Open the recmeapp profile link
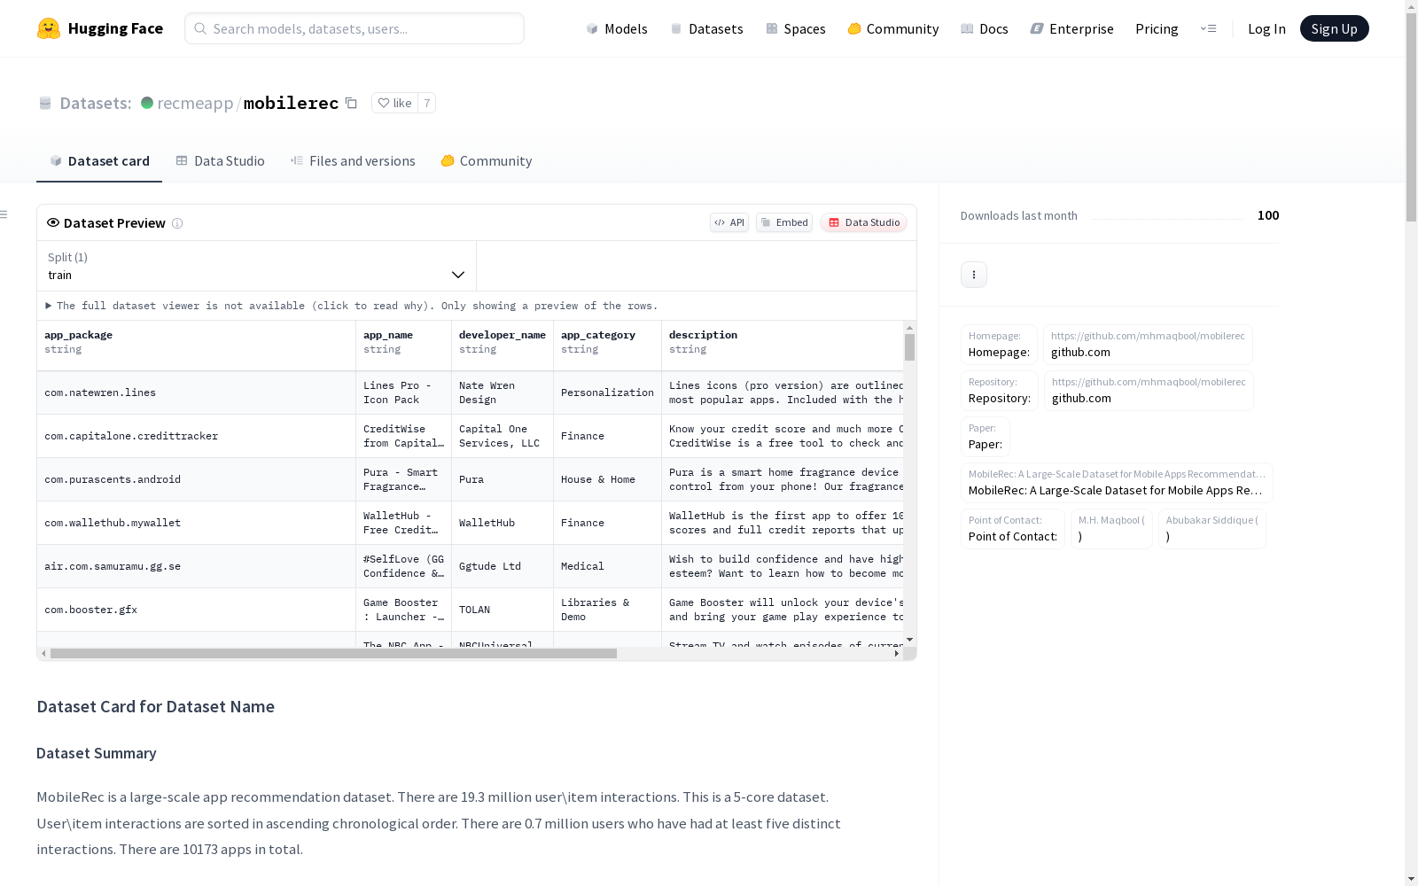 [x=195, y=103]
